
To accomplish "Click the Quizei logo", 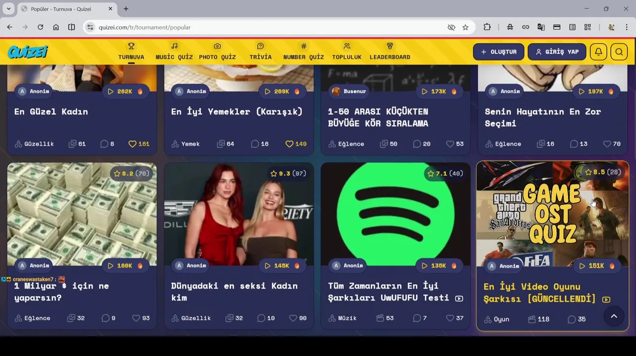I will pyautogui.click(x=28, y=51).
